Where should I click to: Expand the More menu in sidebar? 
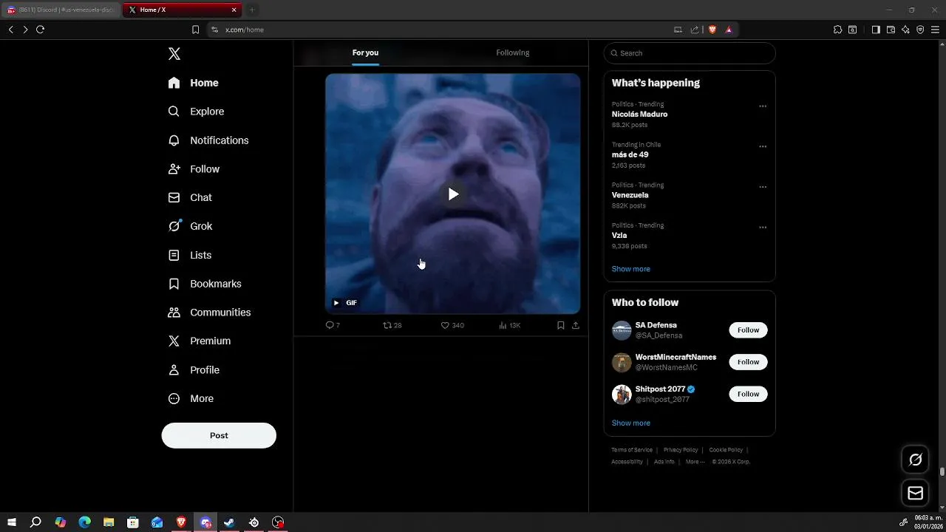click(x=191, y=398)
